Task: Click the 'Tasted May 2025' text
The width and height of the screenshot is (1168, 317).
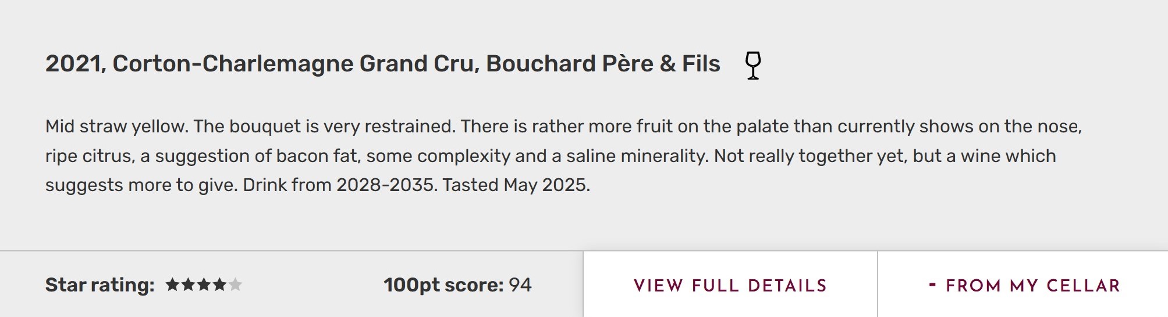Action: click(x=516, y=185)
